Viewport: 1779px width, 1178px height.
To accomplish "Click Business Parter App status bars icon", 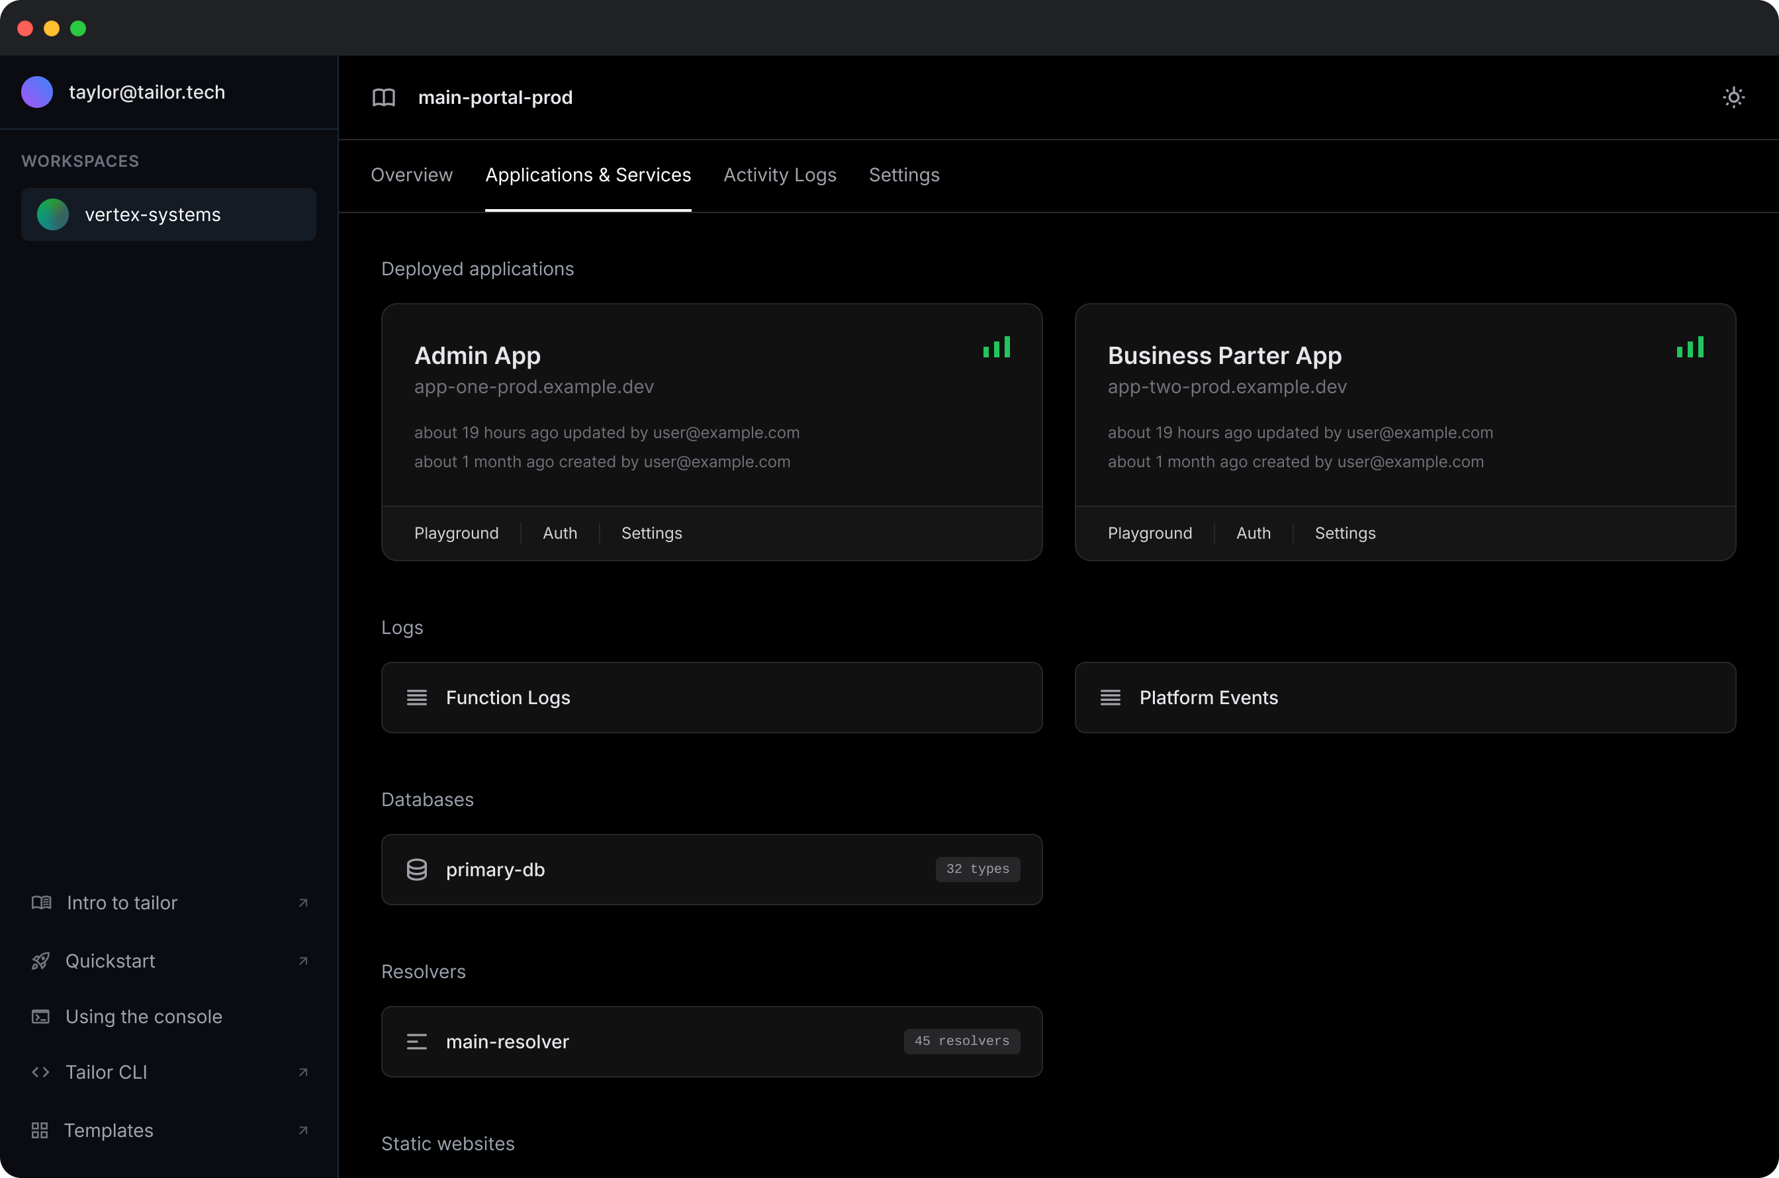I will (1690, 347).
